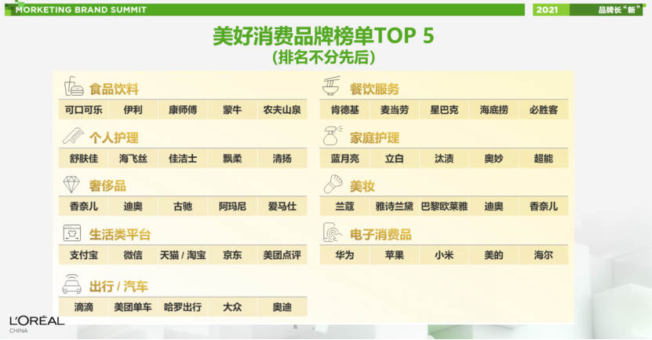Select the 滴滴 cell
The height and width of the screenshot is (340, 652).
point(84,307)
